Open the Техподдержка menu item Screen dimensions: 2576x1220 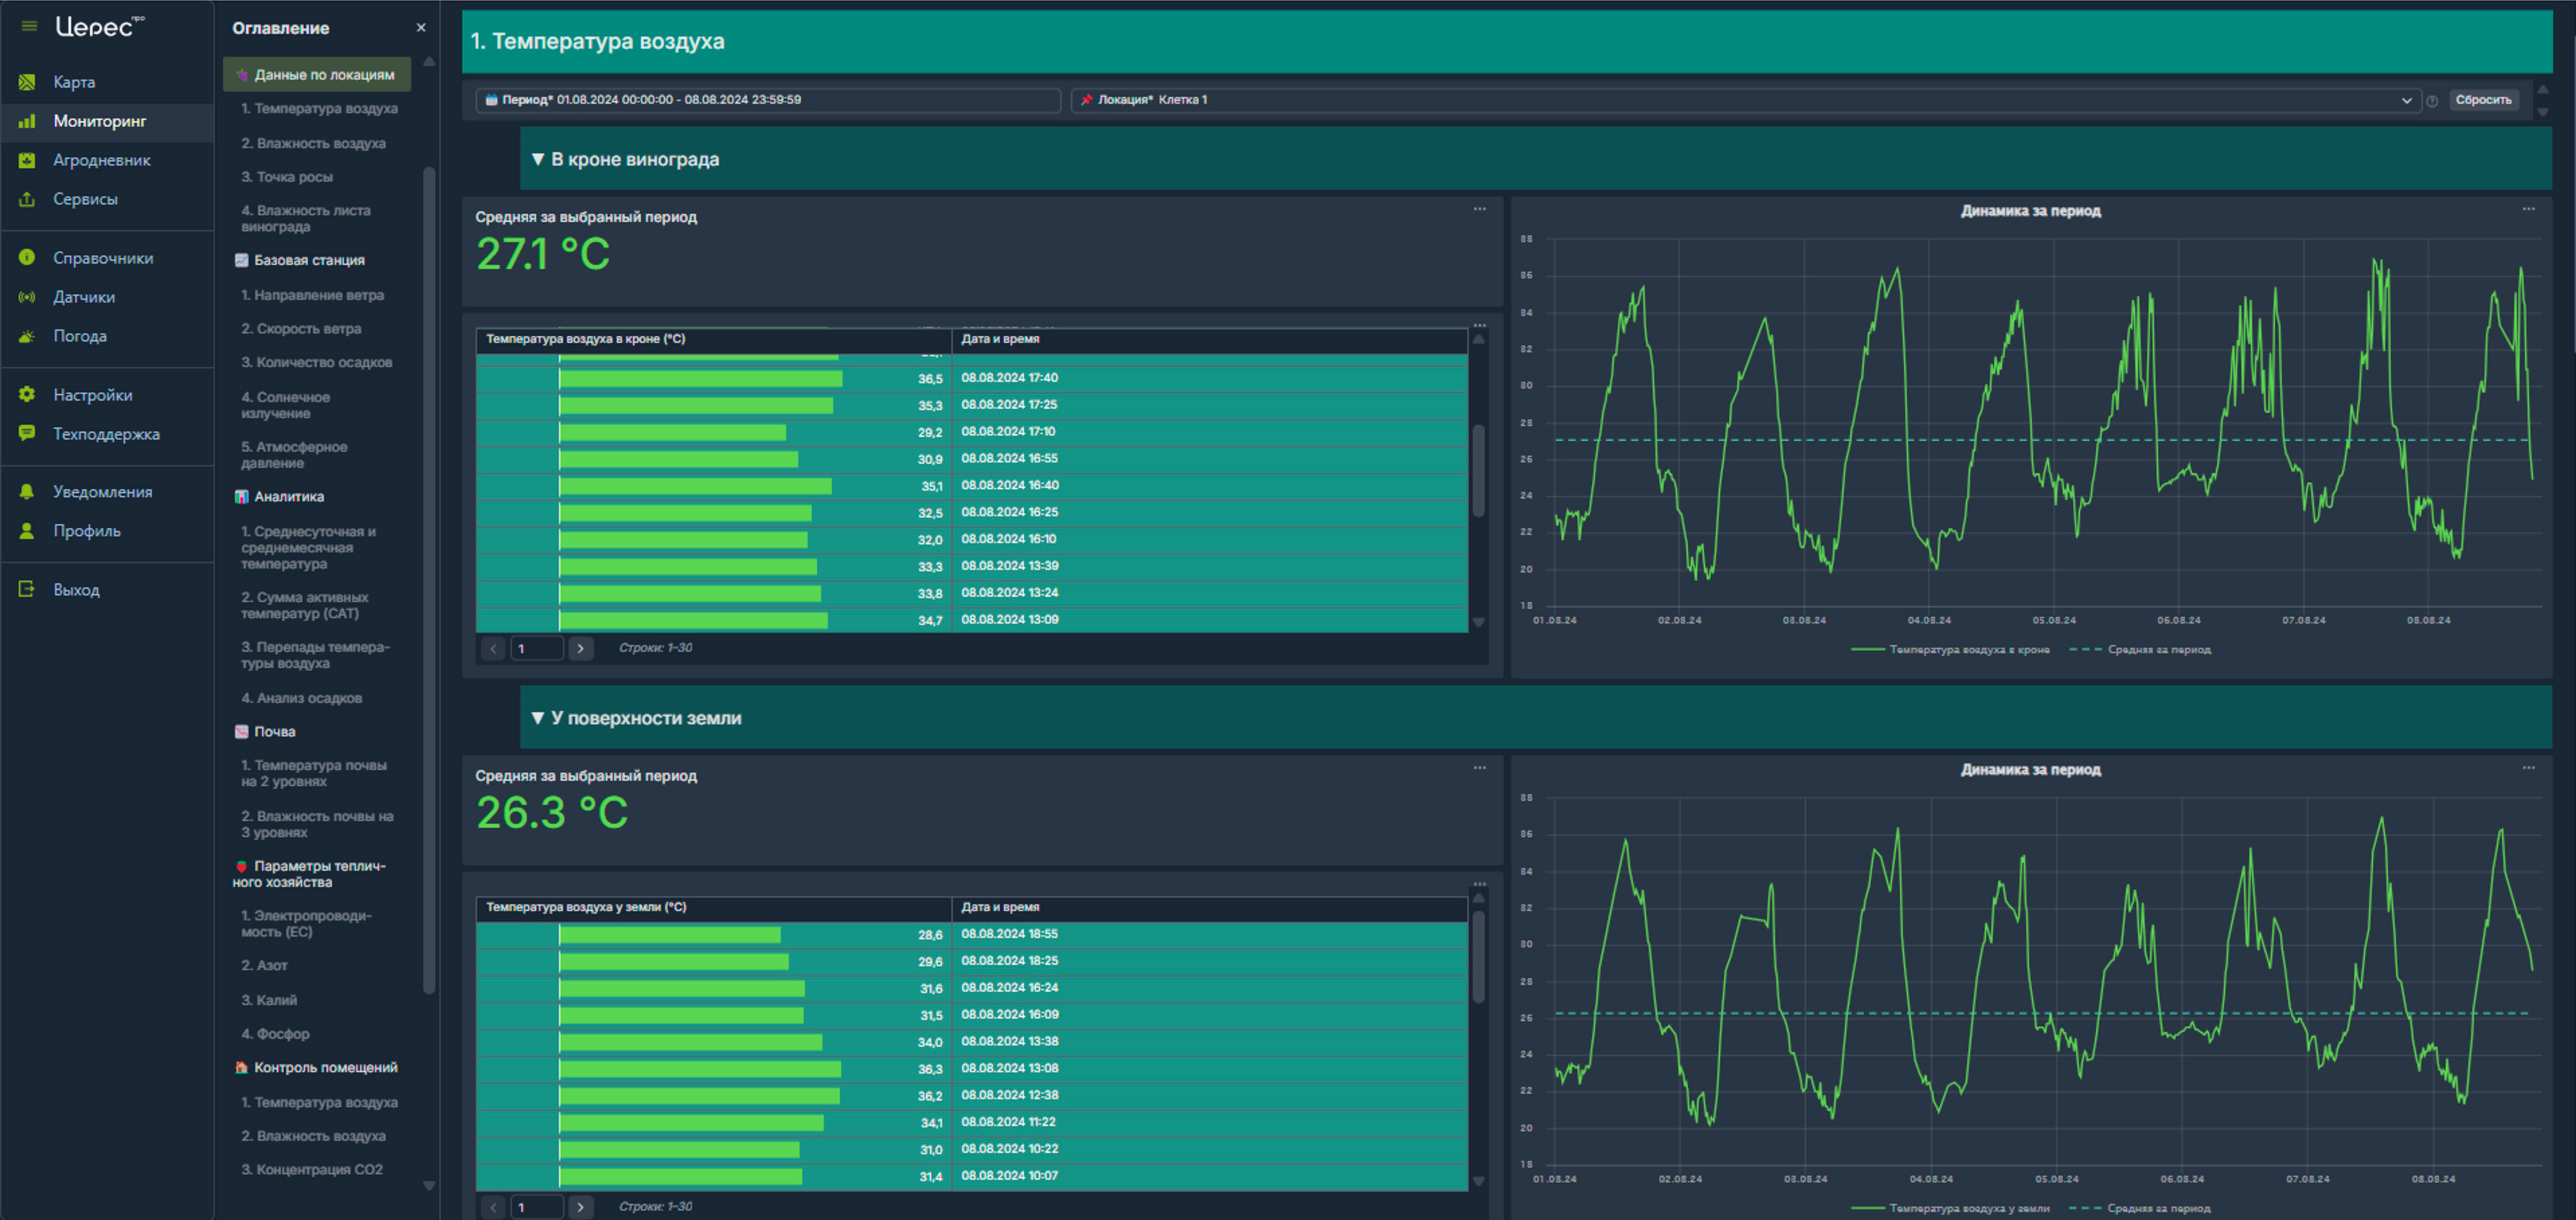pos(107,434)
